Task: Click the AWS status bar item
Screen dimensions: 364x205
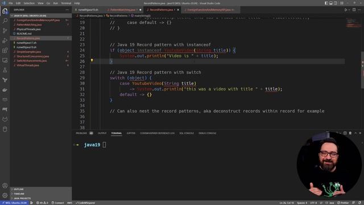Action: pyautogui.click(x=69, y=203)
